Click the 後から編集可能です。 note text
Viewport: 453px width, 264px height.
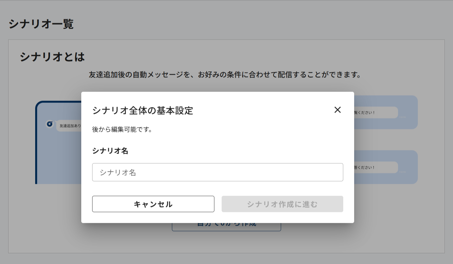[x=122, y=129]
